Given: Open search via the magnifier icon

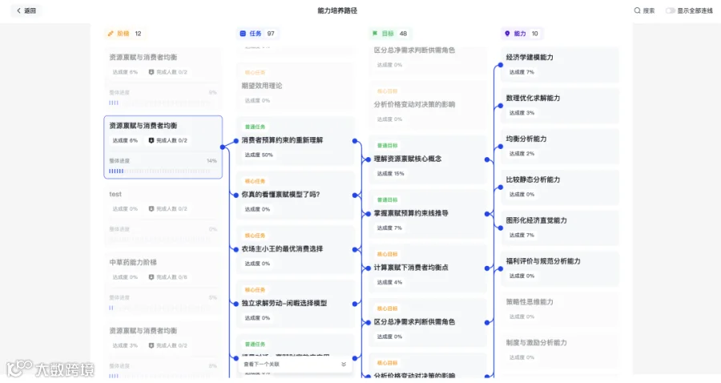Looking at the screenshot, I should point(637,10).
